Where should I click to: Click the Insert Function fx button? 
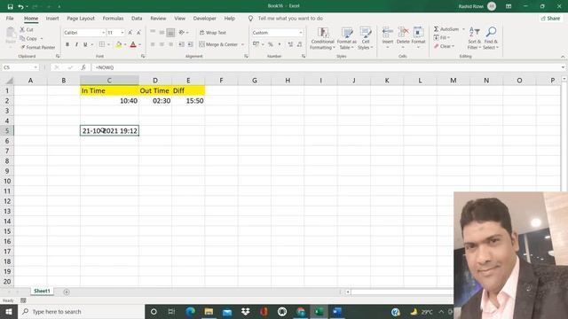click(83, 67)
